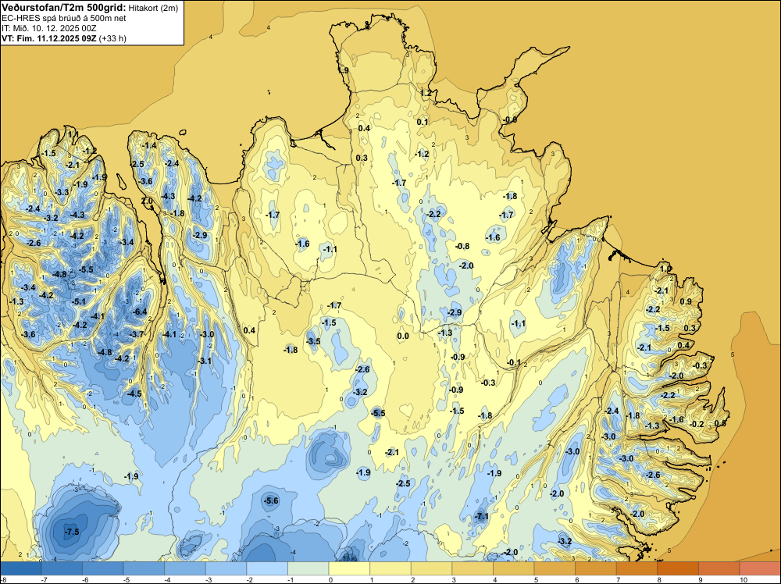This screenshot has height=584, width=781.
Task: Click the "-6.4" temperature value on the map
Action: tap(141, 312)
